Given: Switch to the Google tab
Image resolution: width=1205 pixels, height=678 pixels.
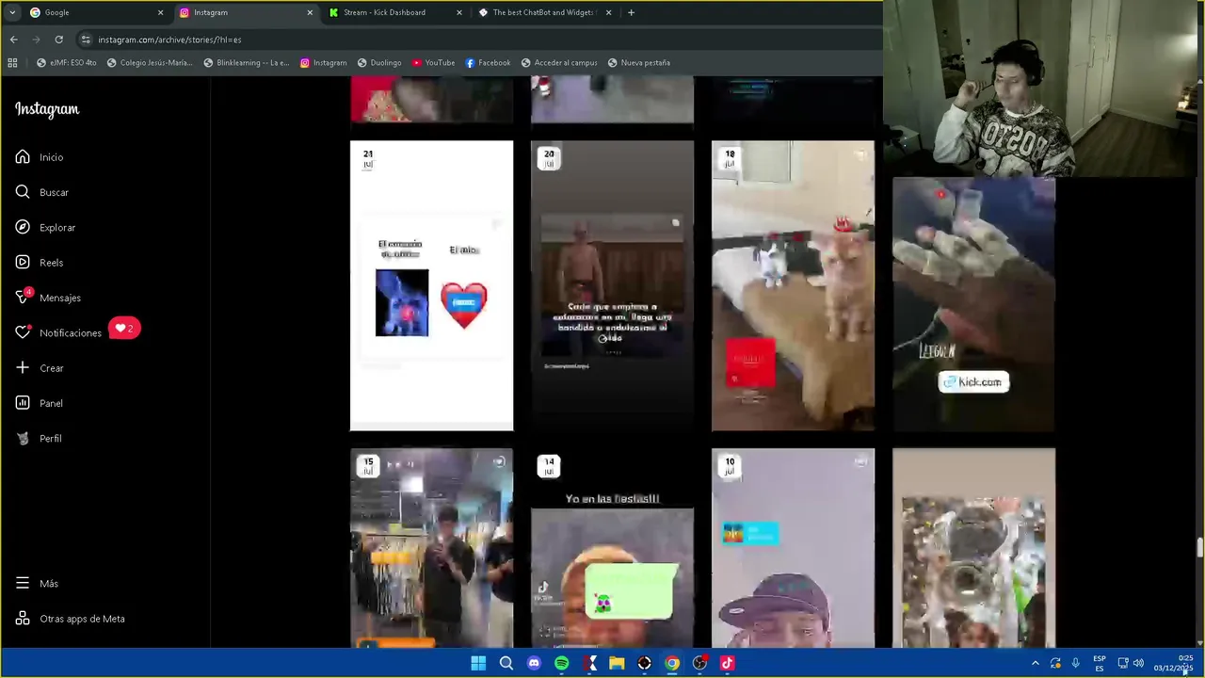Looking at the screenshot, I should pyautogui.click(x=94, y=12).
